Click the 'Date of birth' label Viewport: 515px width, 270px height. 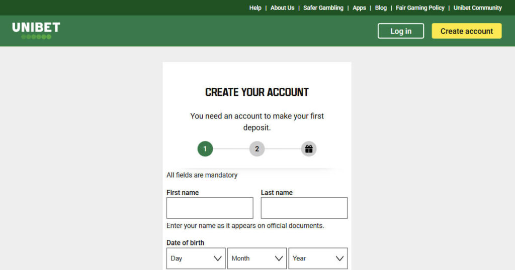pyautogui.click(x=185, y=243)
